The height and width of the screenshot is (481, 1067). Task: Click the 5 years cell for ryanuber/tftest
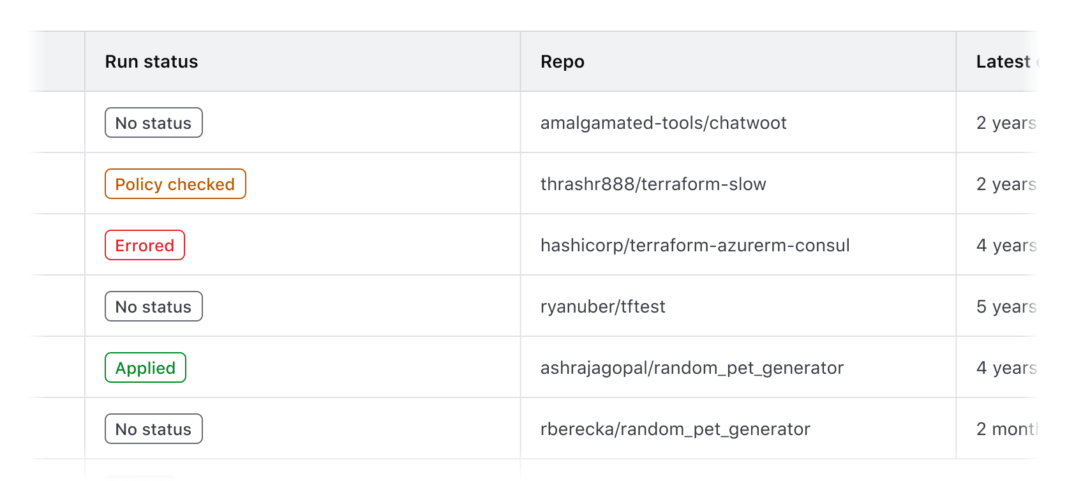click(1006, 307)
